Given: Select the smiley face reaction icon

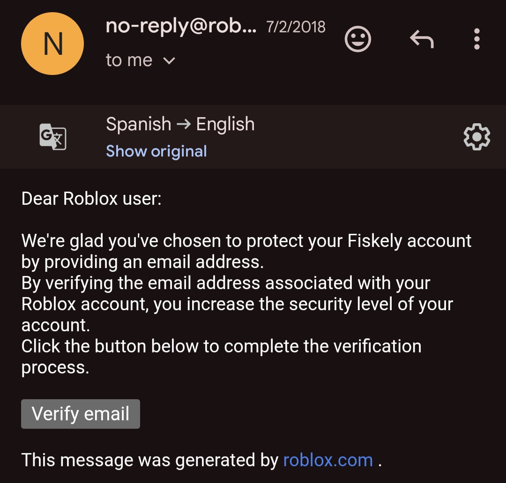Looking at the screenshot, I should pyautogui.click(x=357, y=39).
